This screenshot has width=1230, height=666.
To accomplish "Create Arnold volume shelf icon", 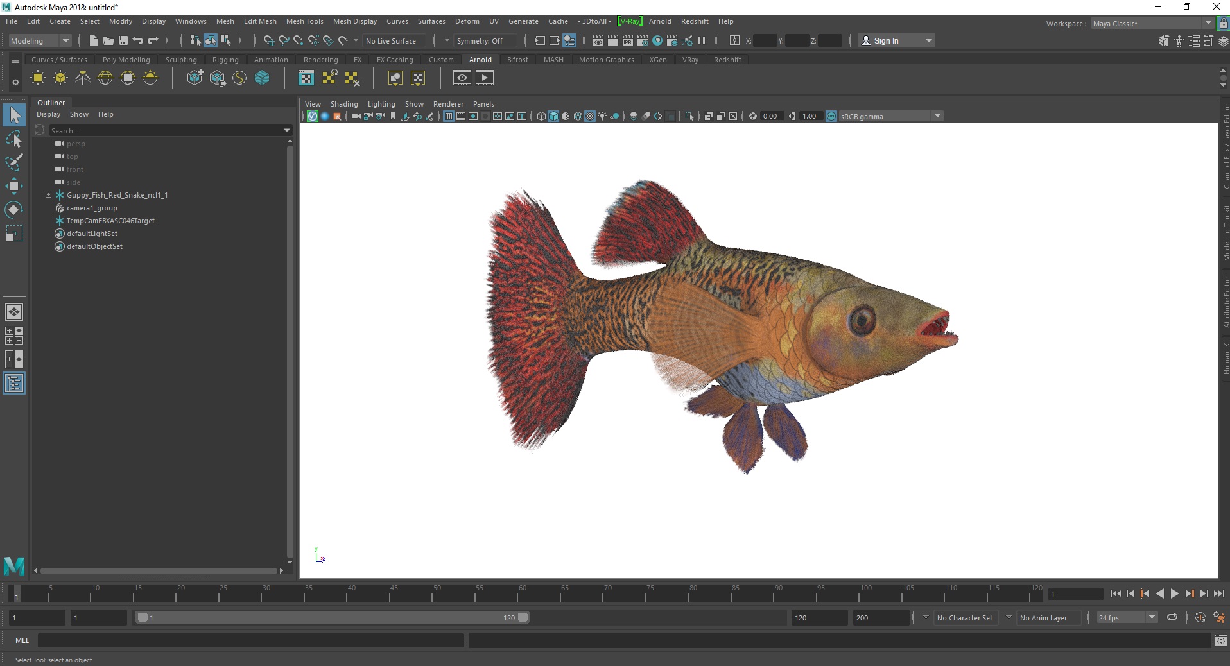I will pos(262,78).
